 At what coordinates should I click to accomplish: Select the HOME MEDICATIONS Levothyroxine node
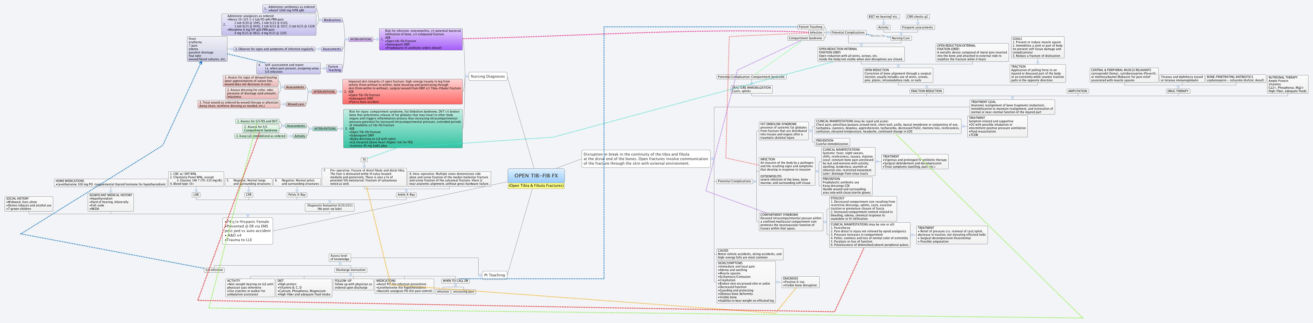(111, 183)
